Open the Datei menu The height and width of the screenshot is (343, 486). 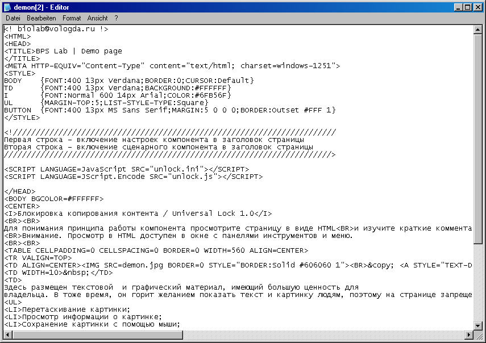[x=13, y=18]
